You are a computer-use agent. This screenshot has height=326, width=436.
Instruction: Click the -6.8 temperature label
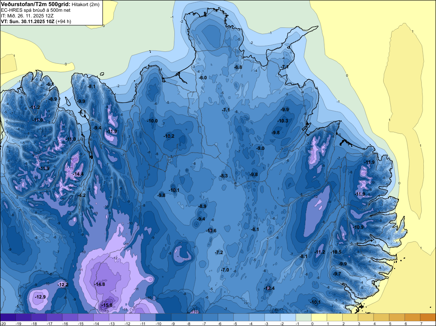click(x=238, y=67)
